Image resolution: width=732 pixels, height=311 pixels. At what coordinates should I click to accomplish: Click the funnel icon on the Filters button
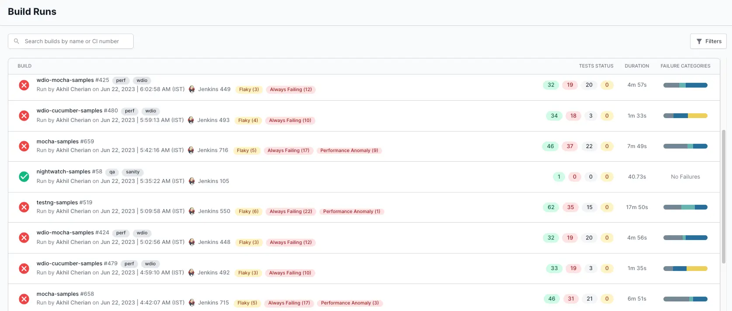(x=699, y=41)
